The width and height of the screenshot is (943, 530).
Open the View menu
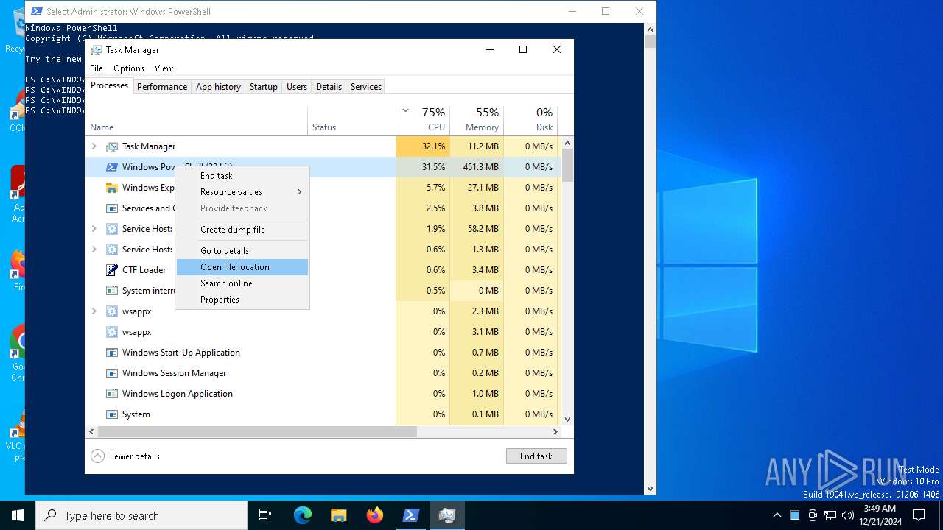(164, 68)
